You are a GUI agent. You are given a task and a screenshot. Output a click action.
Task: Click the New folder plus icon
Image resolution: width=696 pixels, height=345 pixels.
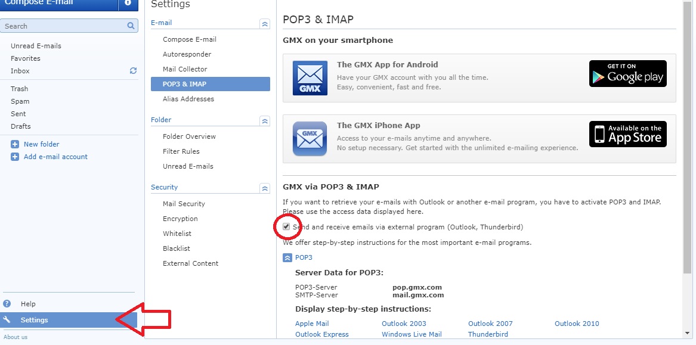click(15, 144)
